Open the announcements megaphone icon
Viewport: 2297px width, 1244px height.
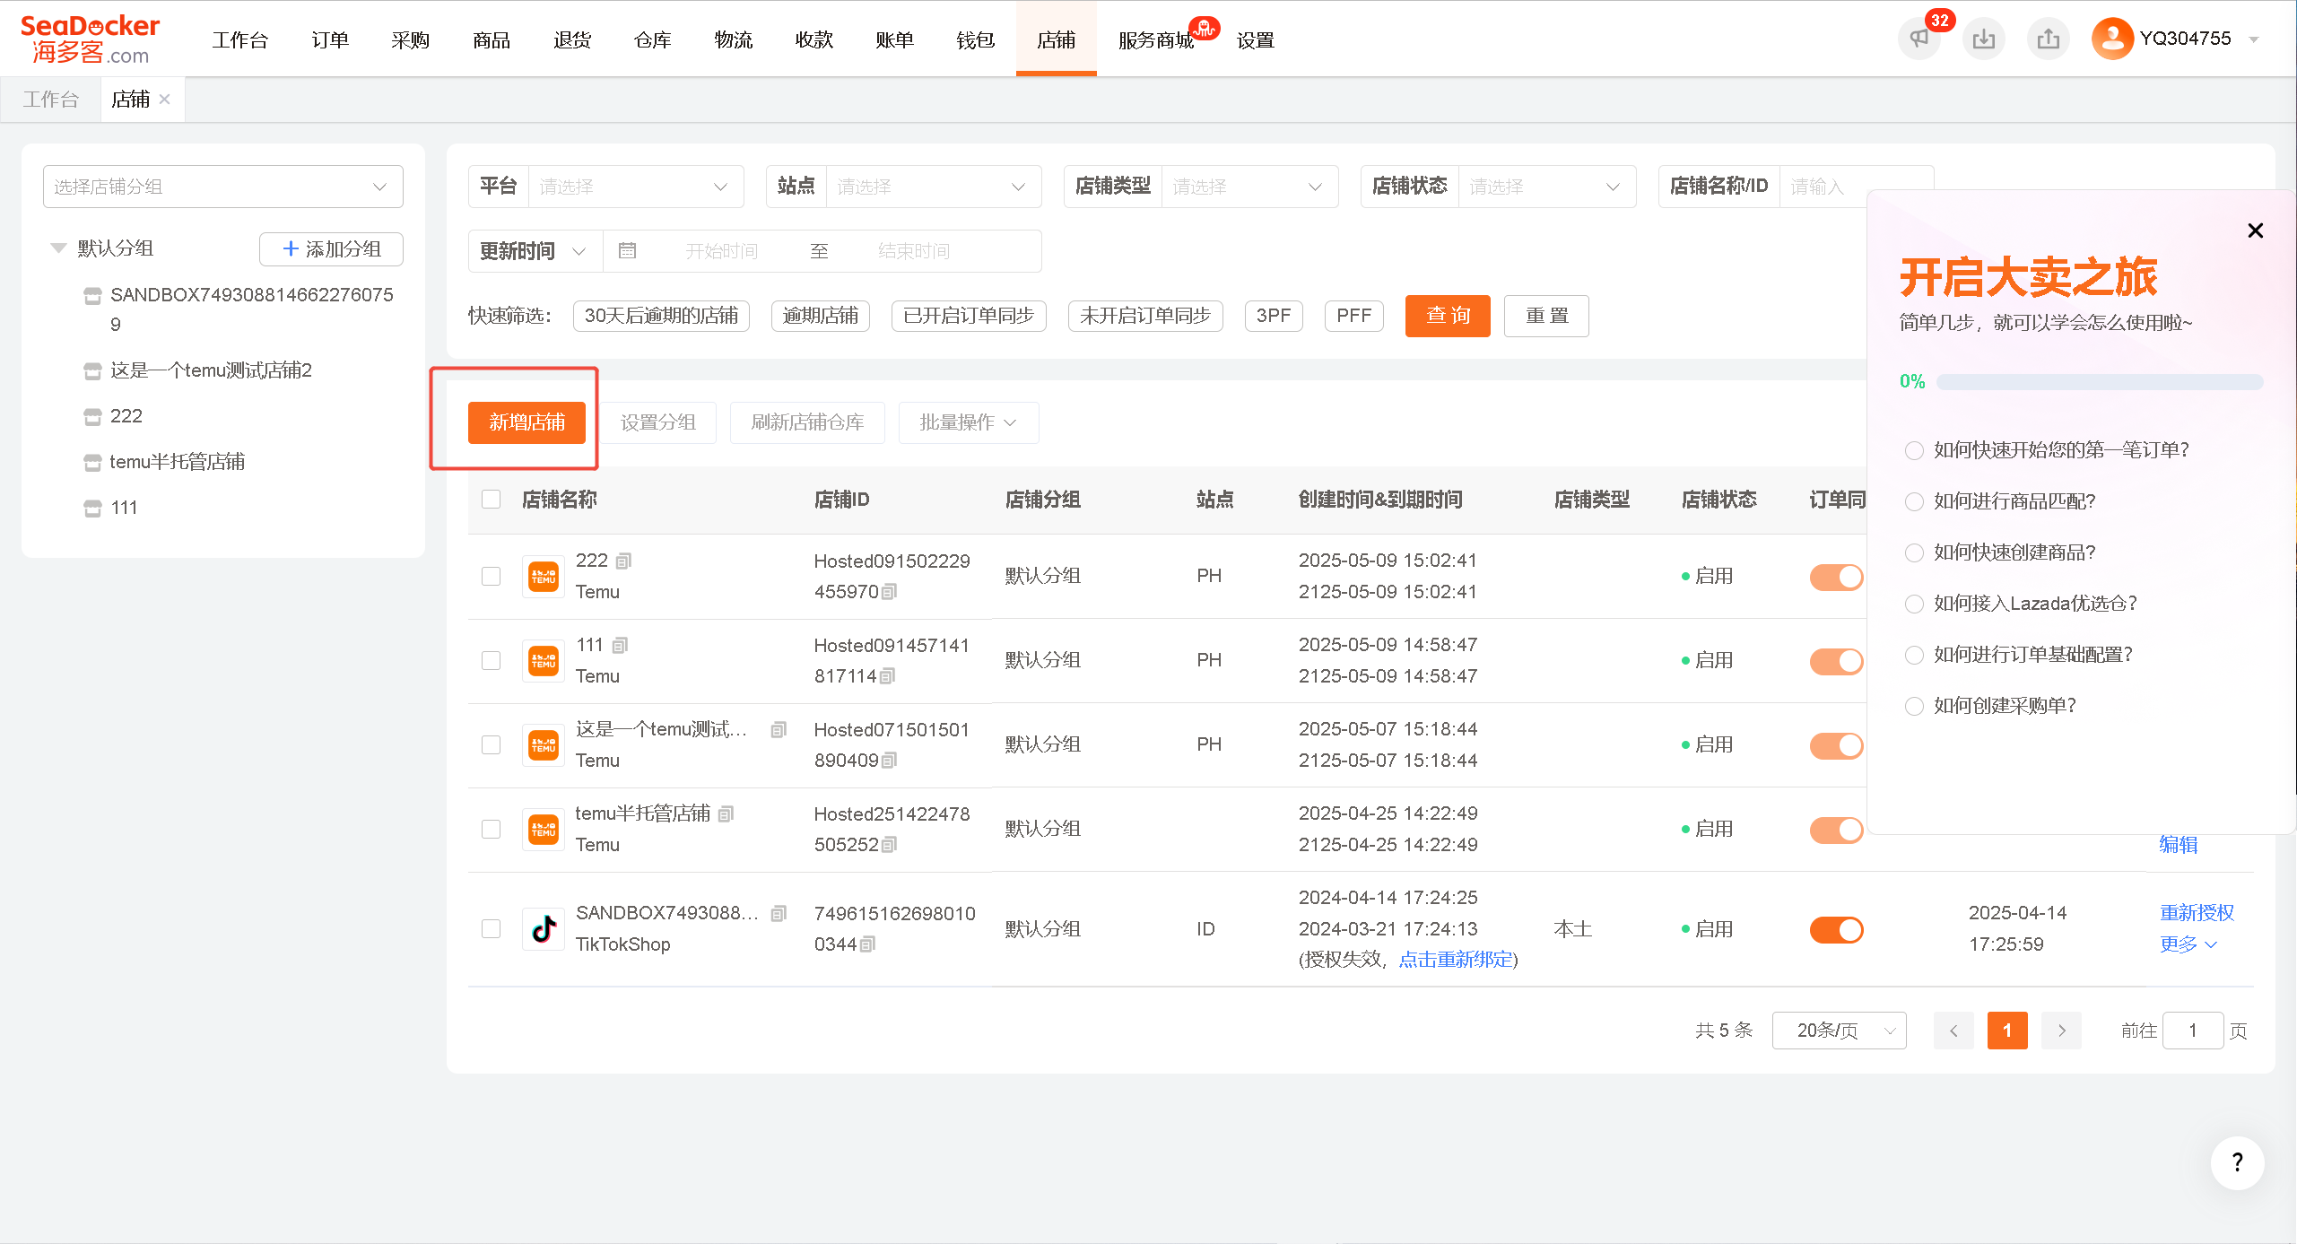click(1919, 39)
